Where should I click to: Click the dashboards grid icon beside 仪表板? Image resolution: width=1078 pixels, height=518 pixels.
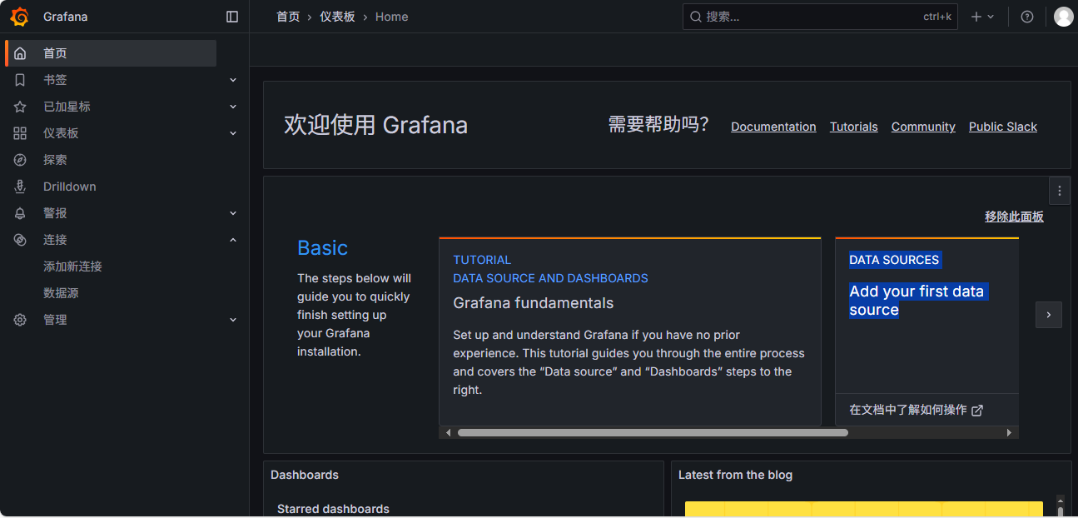coord(20,133)
